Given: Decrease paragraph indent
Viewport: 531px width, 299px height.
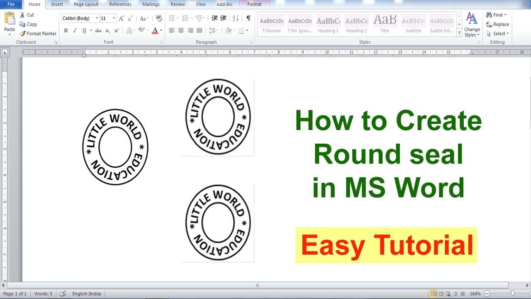Looking at the screenshot, I should pyautogui.click(x=214, y=18).
